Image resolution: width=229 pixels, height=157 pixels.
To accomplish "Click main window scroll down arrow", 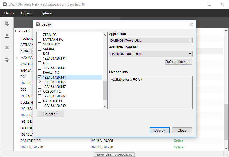I will [226, 149].
